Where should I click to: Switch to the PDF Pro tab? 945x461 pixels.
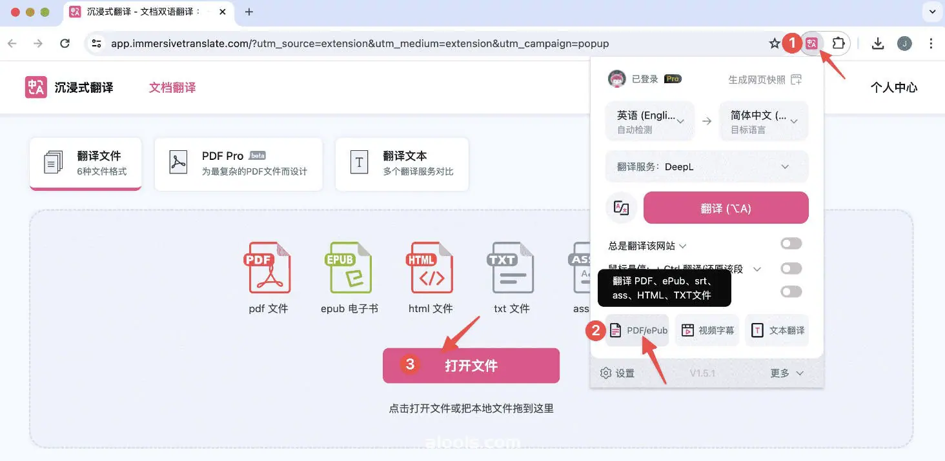point(238,164)
